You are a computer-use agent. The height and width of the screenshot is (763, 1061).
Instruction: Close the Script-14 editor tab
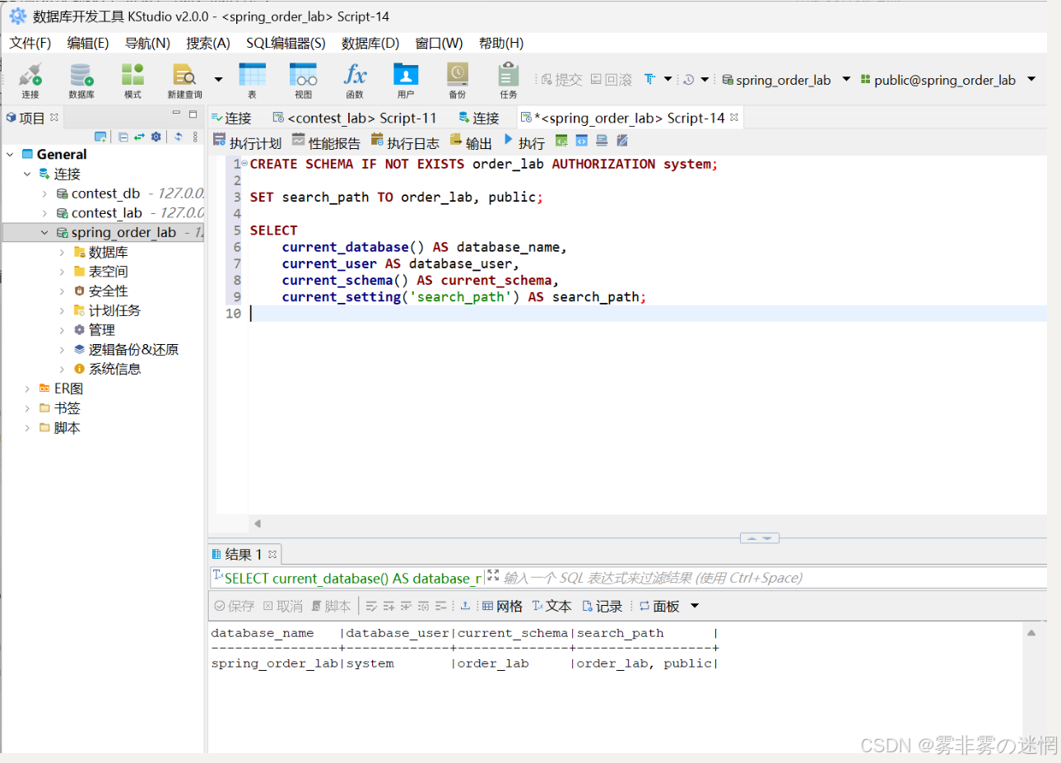click(734, 118)
